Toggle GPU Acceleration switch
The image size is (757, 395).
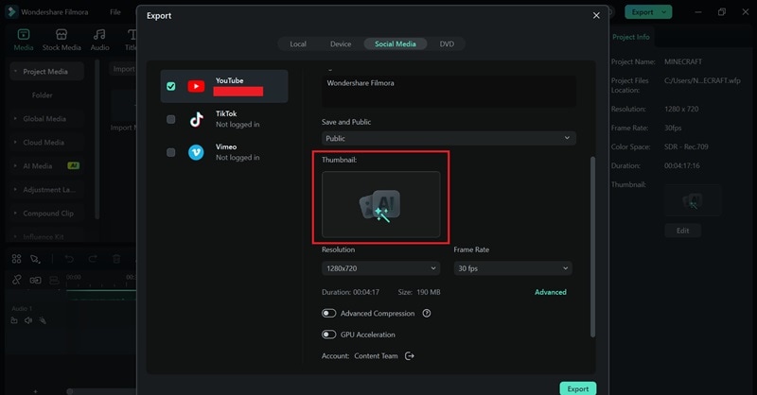click(328, 335)
